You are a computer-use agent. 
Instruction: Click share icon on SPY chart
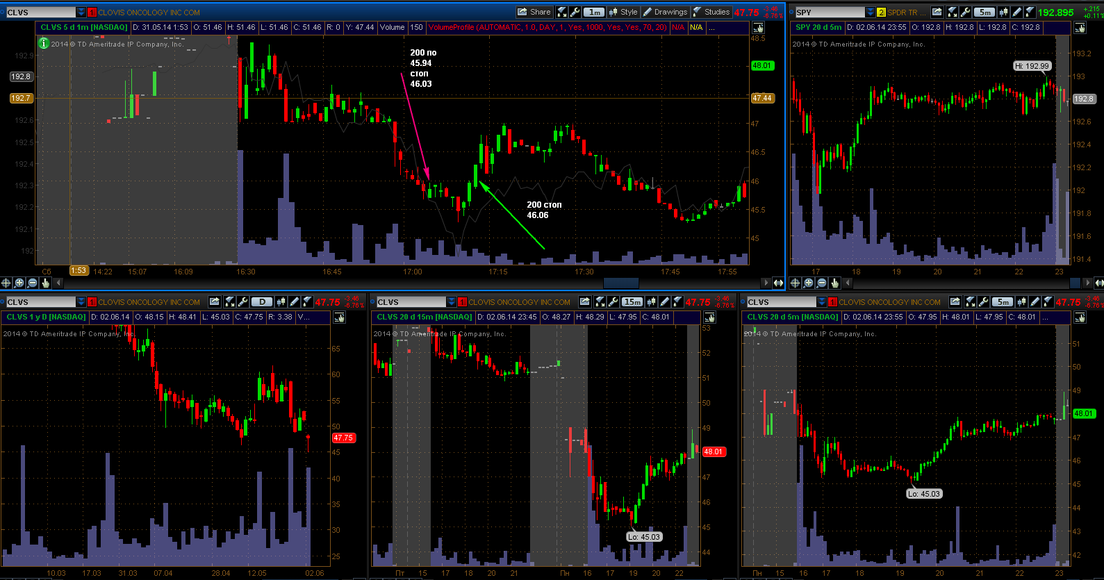[x=937, y=12]
